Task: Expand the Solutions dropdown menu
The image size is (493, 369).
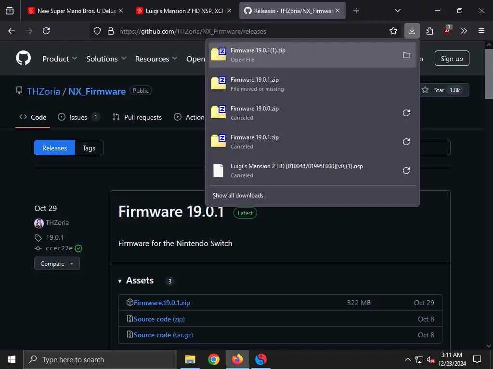Action: click(106, 59)
